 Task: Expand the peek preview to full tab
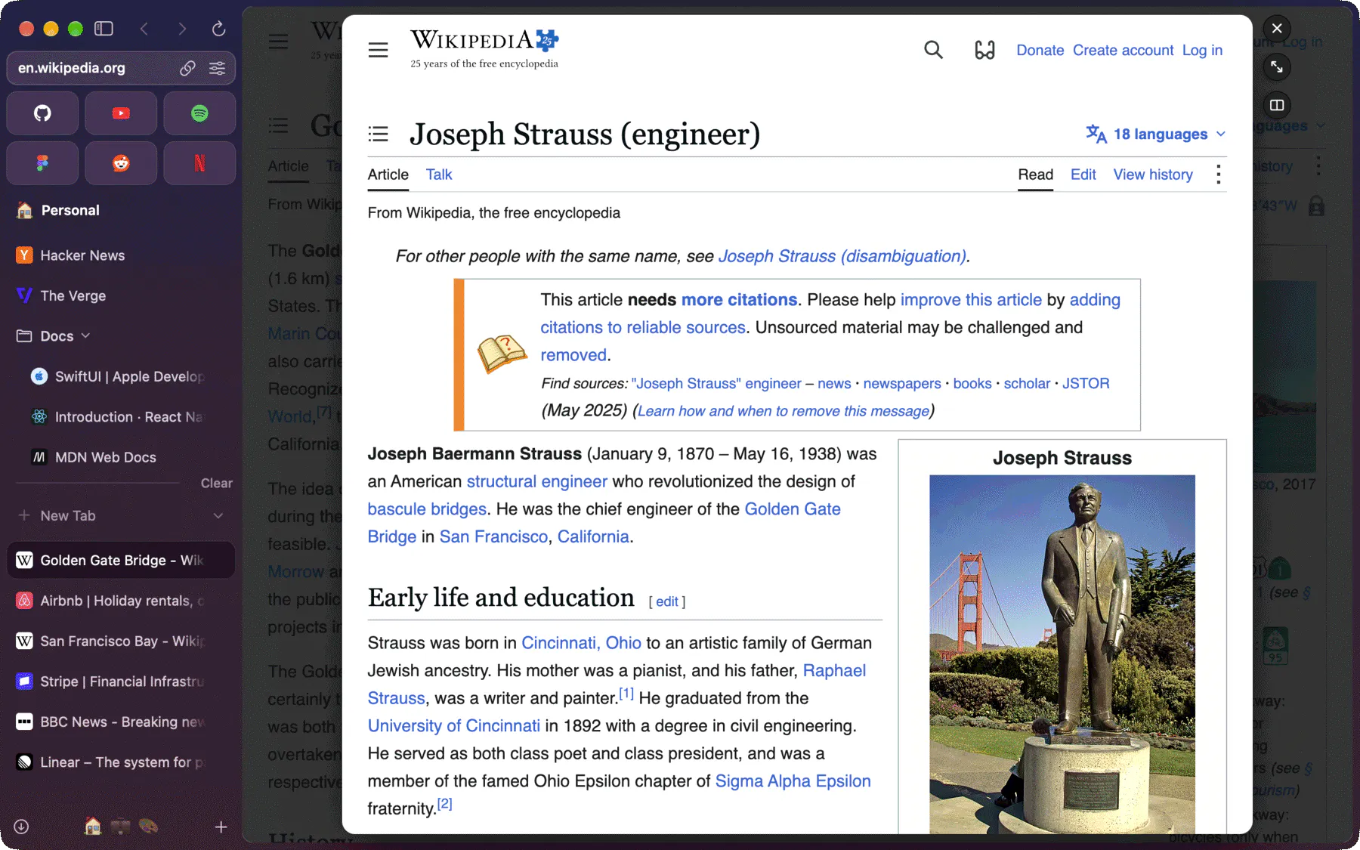1277,67
